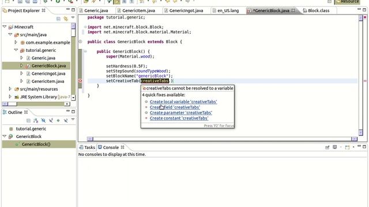Select GenericItem.java file in tree
Viewport: 369px width, 207px height.
[x=48, y=81]
